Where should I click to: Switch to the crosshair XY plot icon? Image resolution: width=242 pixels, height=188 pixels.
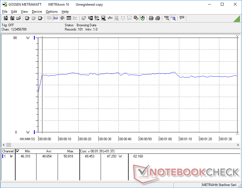click(x=62, y=18)
